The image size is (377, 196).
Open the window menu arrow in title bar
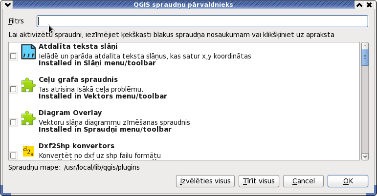click(7, 4)
